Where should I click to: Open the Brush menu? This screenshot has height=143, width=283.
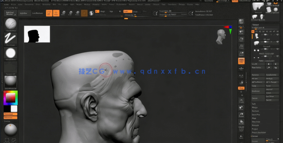pos(13,4)
